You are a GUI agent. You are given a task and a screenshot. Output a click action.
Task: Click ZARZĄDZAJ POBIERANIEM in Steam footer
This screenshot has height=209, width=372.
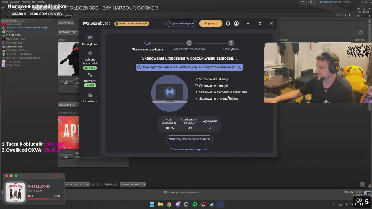pyautogui.click(x=182, y=192)
